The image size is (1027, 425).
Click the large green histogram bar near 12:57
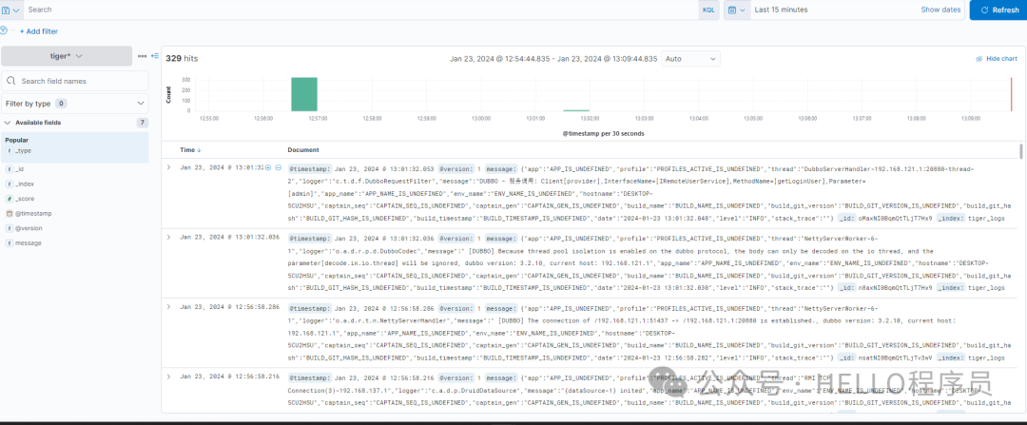coord(304,94)
